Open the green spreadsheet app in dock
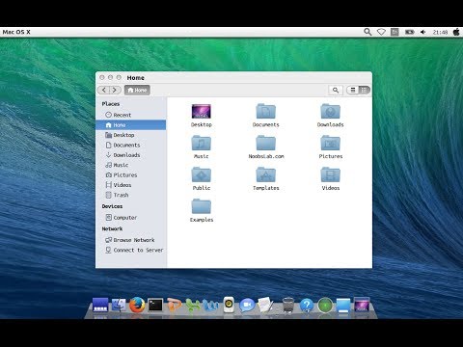The image size is (463, 347). tap(193, 306)
